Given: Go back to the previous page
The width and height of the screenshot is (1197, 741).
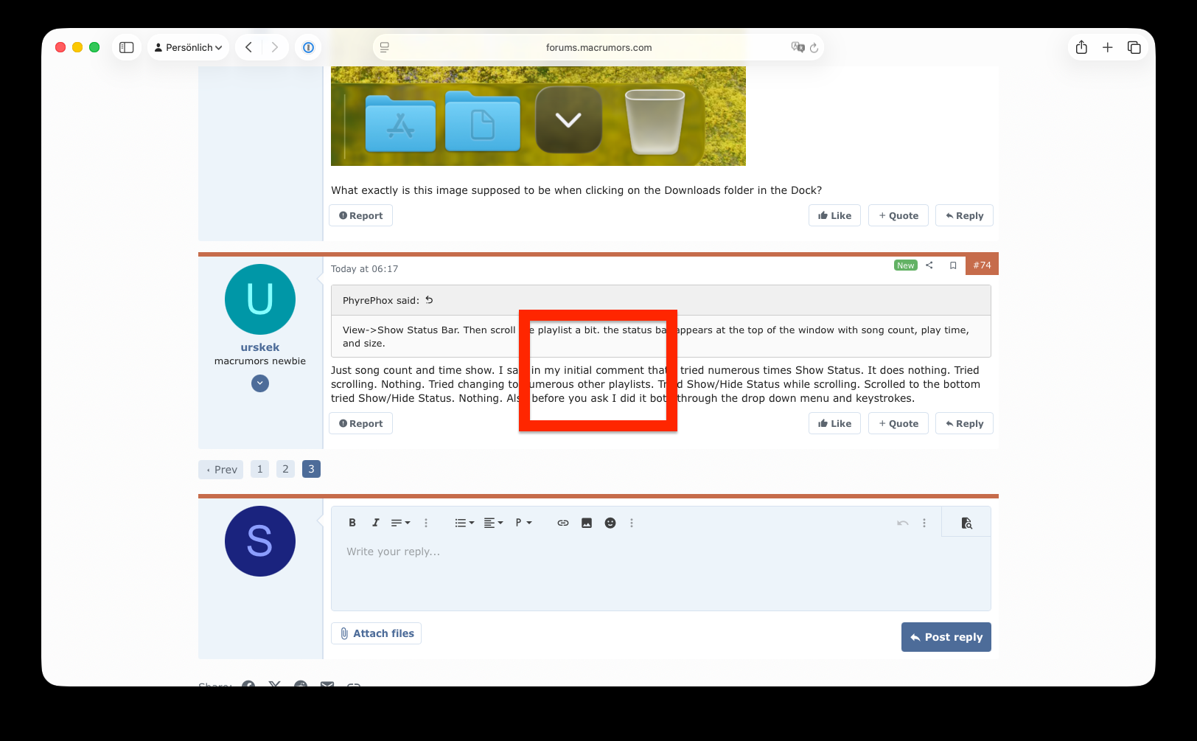Looking at the screenshot, I should (249, 47).
